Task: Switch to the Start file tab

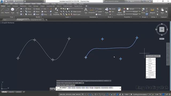Action: tap(5, 20)
